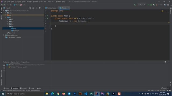Screen dimensions: 172x96
Task: Open Visual Studio Code from the taskbar
Action: tap(86, 94)
